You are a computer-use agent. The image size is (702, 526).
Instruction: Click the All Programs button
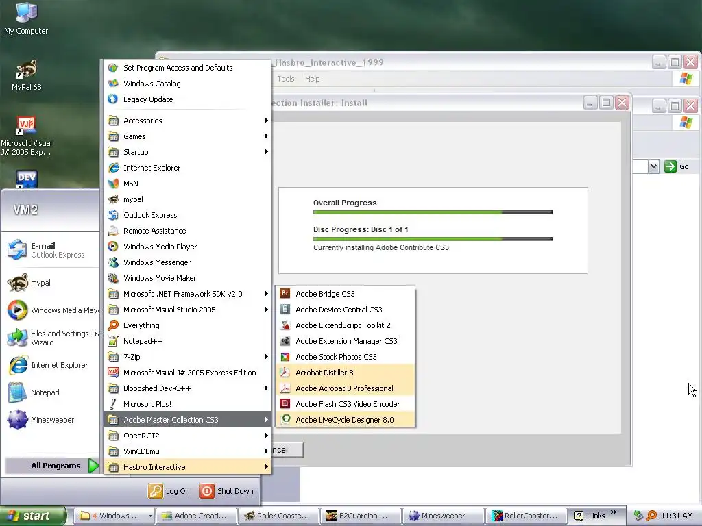(x=52, y=466)
